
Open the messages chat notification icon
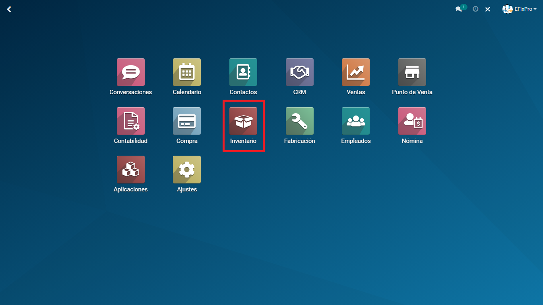pos(459,9)
